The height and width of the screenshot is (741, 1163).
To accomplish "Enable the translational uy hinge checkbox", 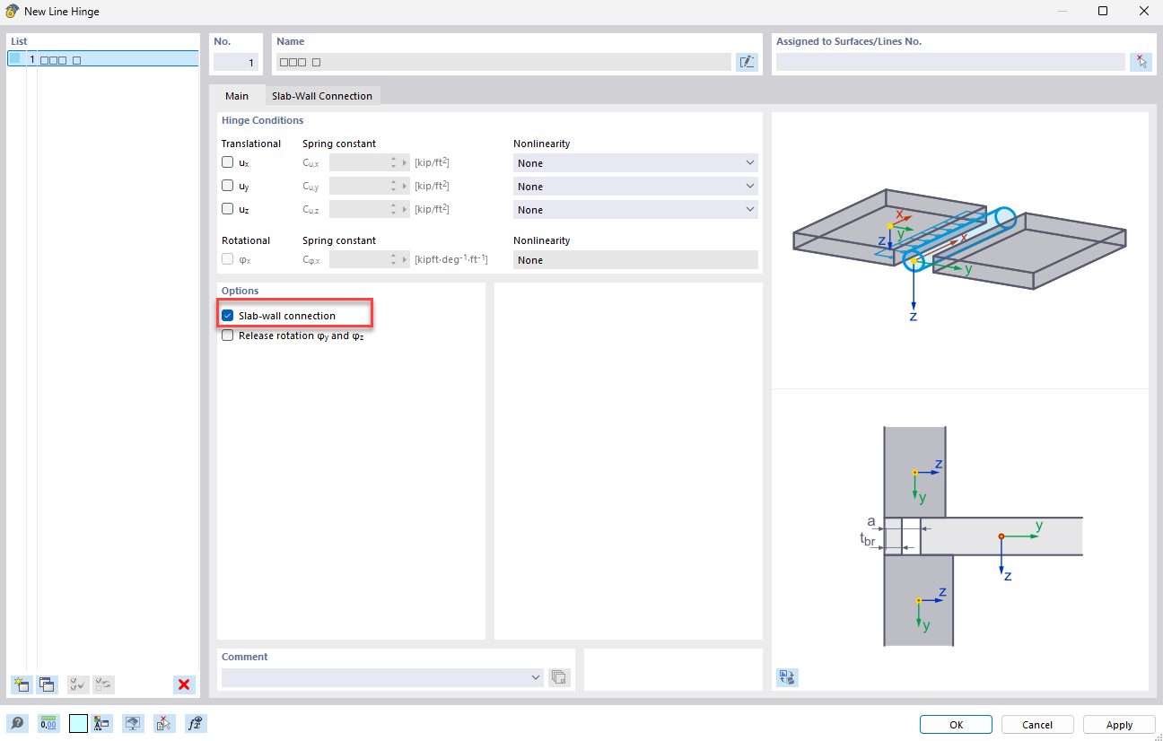I will pos(227,186).
